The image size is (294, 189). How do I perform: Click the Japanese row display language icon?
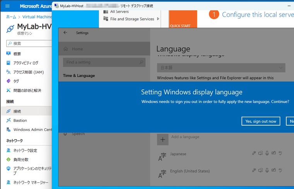(x=254, y=153)
